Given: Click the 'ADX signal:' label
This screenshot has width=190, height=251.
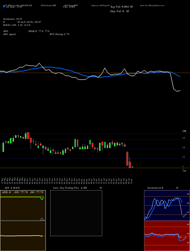Looking at the screenshot, I should pos(9,34).
